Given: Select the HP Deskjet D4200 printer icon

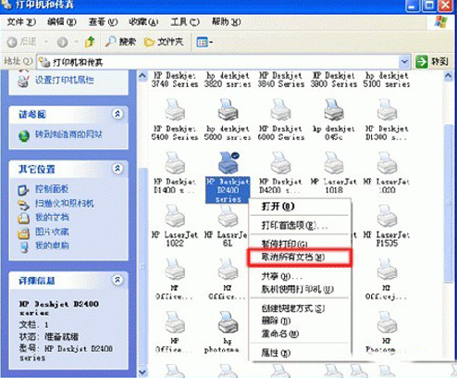Looking at the screenshot, I should pyautogui.click(x=280, y=163).
